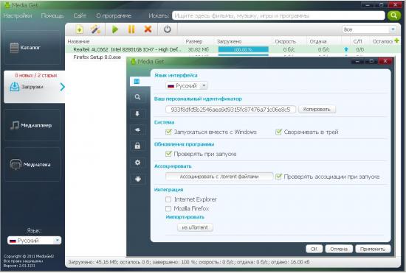Click Отмена button in settings dialog
This screenshot has height=273, width=406.
coord(339,249)
